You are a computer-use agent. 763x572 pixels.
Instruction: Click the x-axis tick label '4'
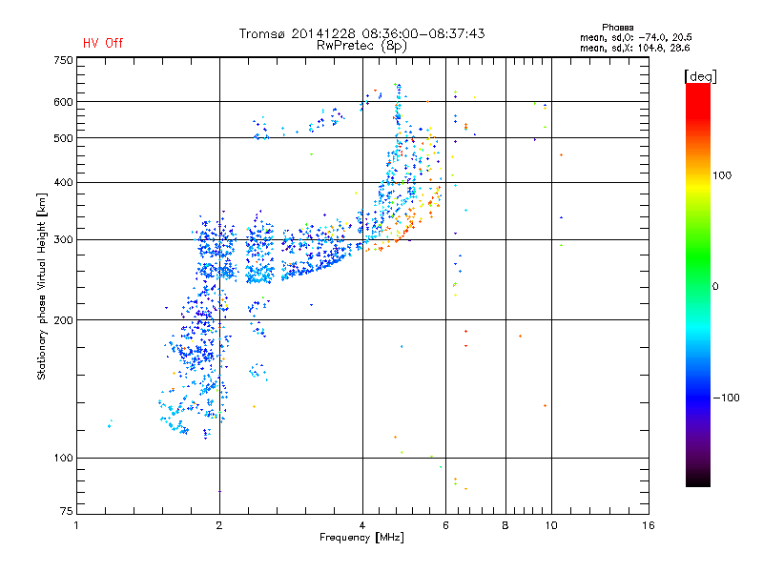coord(362,525)
